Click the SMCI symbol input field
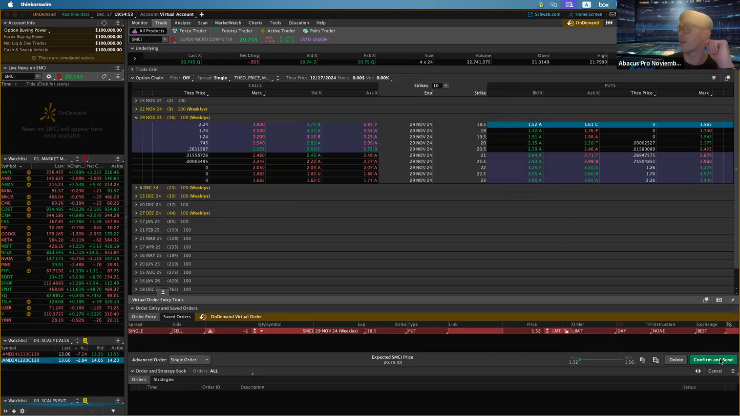 click(x=146, y=39)
